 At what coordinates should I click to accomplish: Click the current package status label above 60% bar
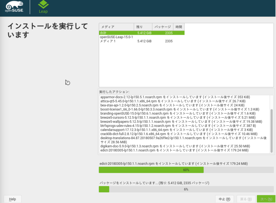tap(174, 164)
